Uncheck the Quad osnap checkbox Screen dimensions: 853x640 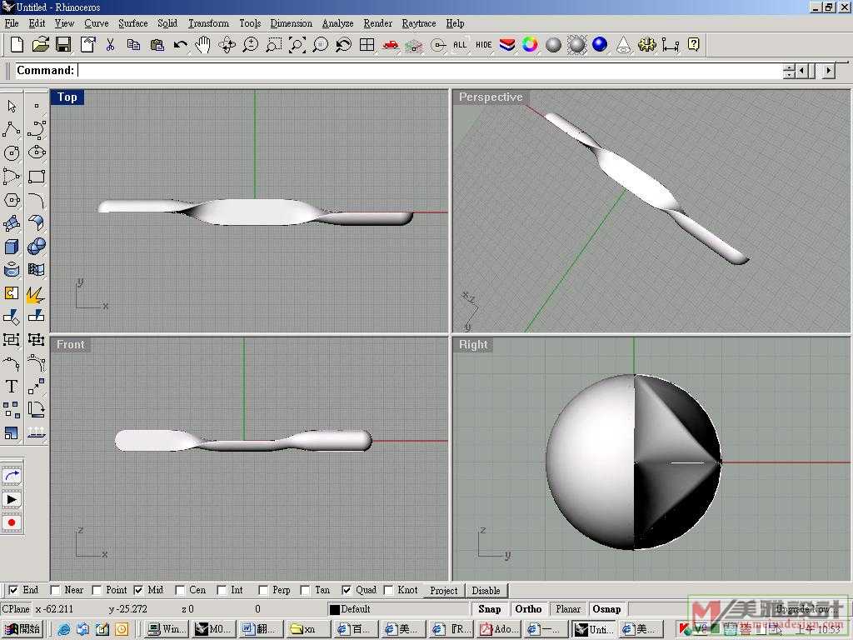point(347,590)
